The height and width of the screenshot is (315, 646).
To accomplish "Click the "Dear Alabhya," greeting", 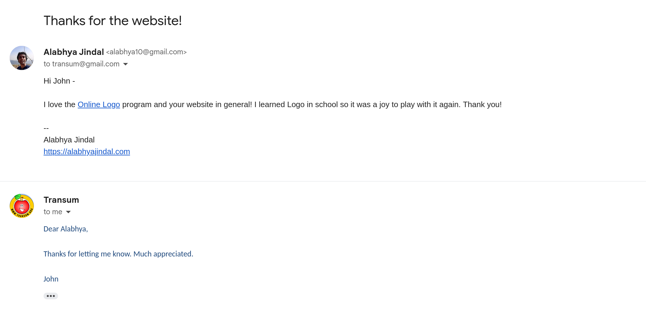I will pos(66,229).
